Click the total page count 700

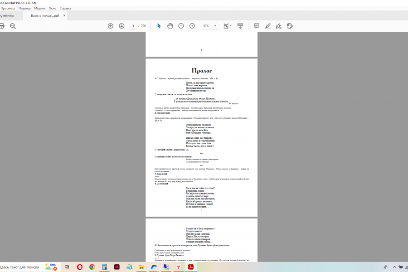[x=143, y=26]
